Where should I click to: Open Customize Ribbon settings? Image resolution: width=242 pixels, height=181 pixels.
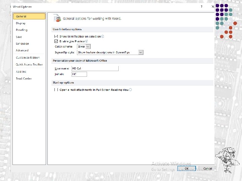coord(28,58)
